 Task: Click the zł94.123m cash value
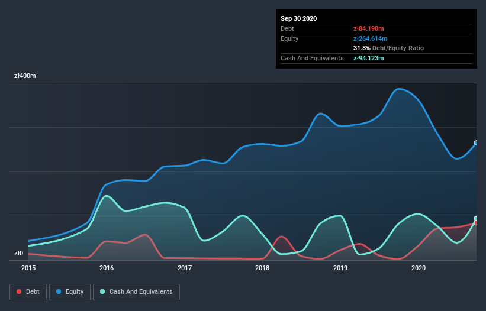click(x=369, y=58)
